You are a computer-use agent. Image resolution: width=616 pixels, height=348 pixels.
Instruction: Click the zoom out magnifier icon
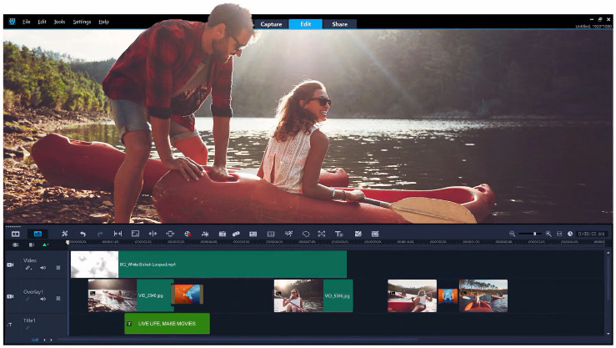click(512, 235)
